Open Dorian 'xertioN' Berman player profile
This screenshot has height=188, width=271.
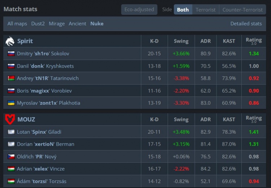pos(46,144)
